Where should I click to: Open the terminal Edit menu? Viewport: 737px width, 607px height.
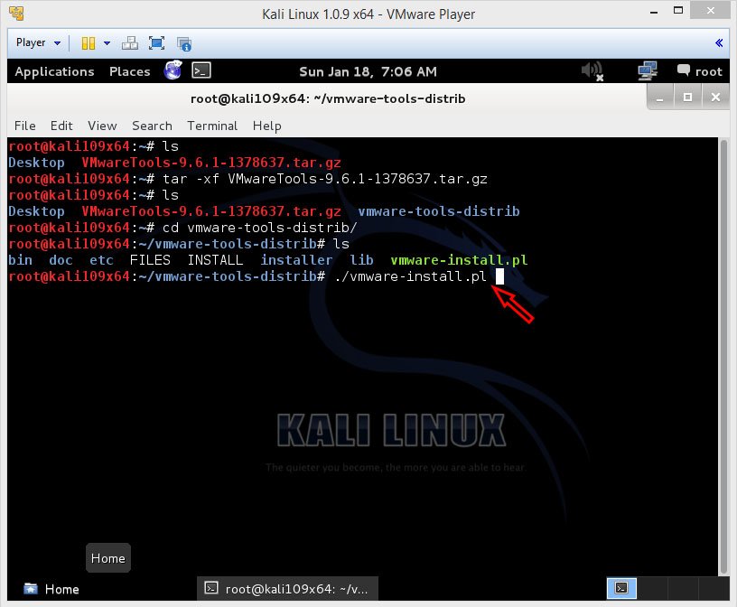61,126
